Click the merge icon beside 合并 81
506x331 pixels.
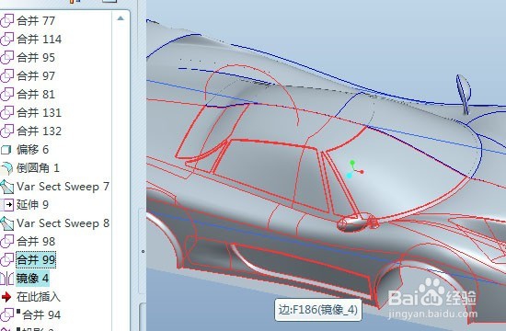(6, 95)
